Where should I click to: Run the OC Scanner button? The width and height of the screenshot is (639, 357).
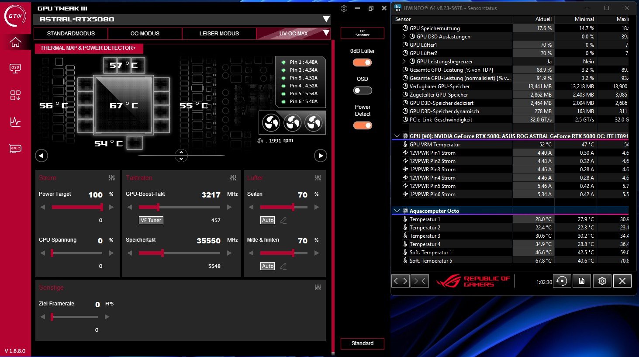tap(362, 33)
